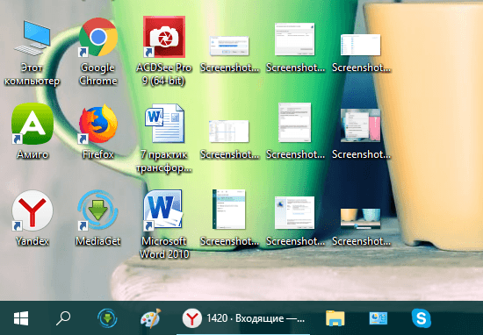This screenshot has height=335, width=483.
Task: Open Control Panel icon in taskbar
Action: pos(378,318)
